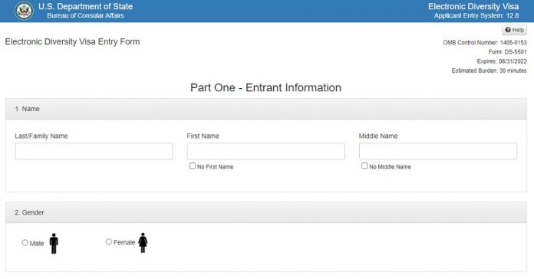Click the Department of State seal logo

(24, 11)
